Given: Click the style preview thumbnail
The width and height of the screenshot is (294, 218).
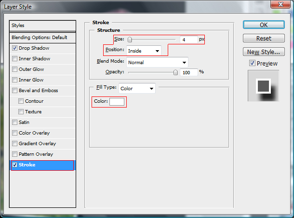Looking at the screenshot, I should [x=263, y=86].
